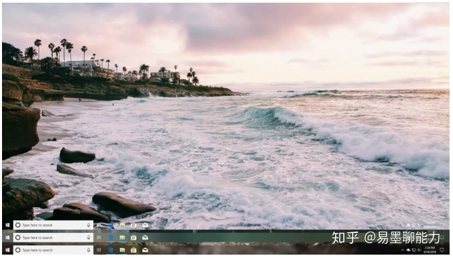
Task: Click the microphone icon in the top transparent taskbar's search
Action: (89, 225)
